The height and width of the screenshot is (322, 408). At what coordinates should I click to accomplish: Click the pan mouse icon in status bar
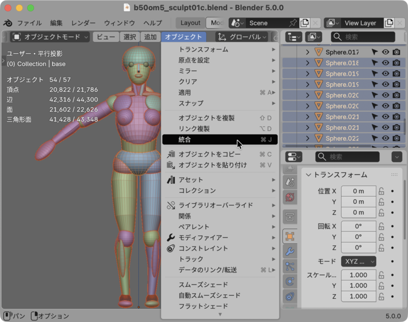7,316
